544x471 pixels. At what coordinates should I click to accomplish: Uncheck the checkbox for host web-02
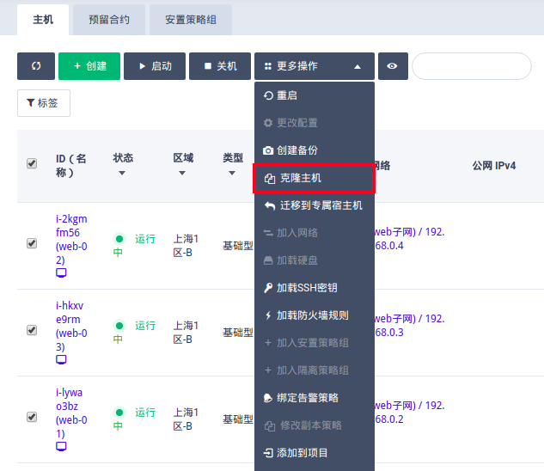pos(32,243)
